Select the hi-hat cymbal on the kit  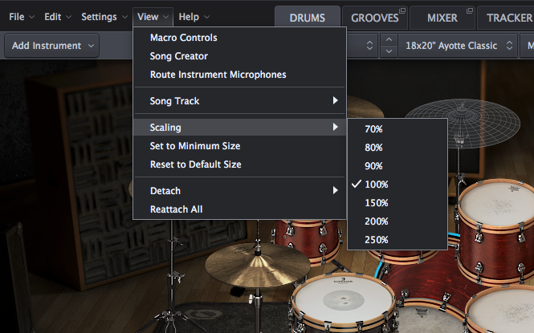click(x=257, y=266)
